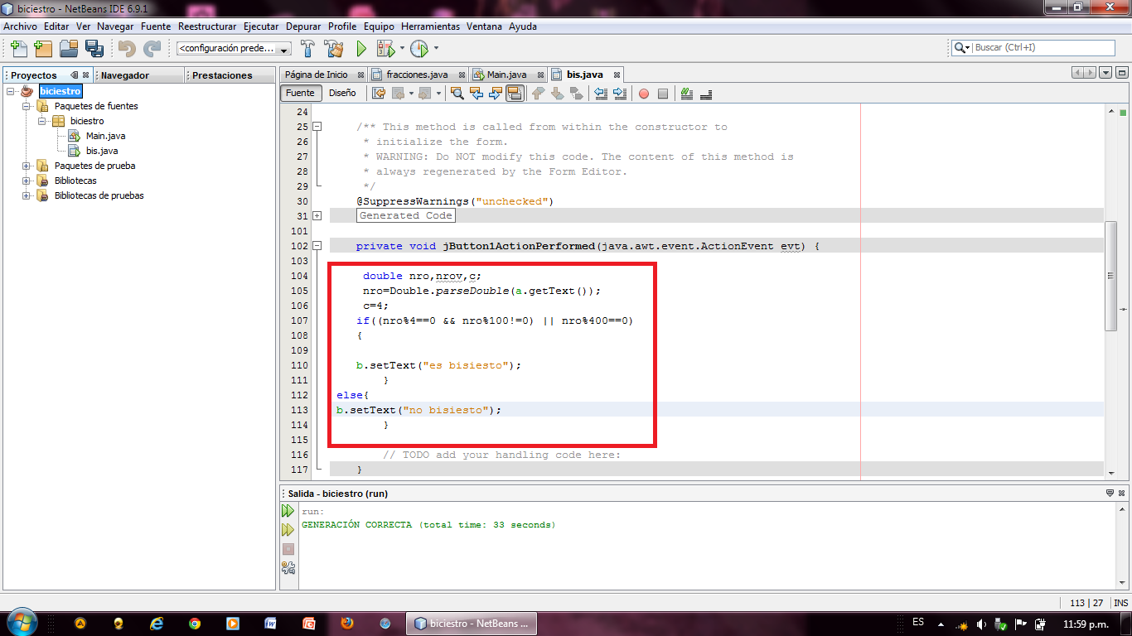Select the Find Selection magnifier icon
The width and height of the screenshot is (1132, 636).
point(457,93)
